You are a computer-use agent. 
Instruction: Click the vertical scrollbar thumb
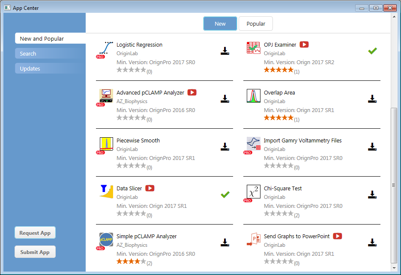click(394, 185)
